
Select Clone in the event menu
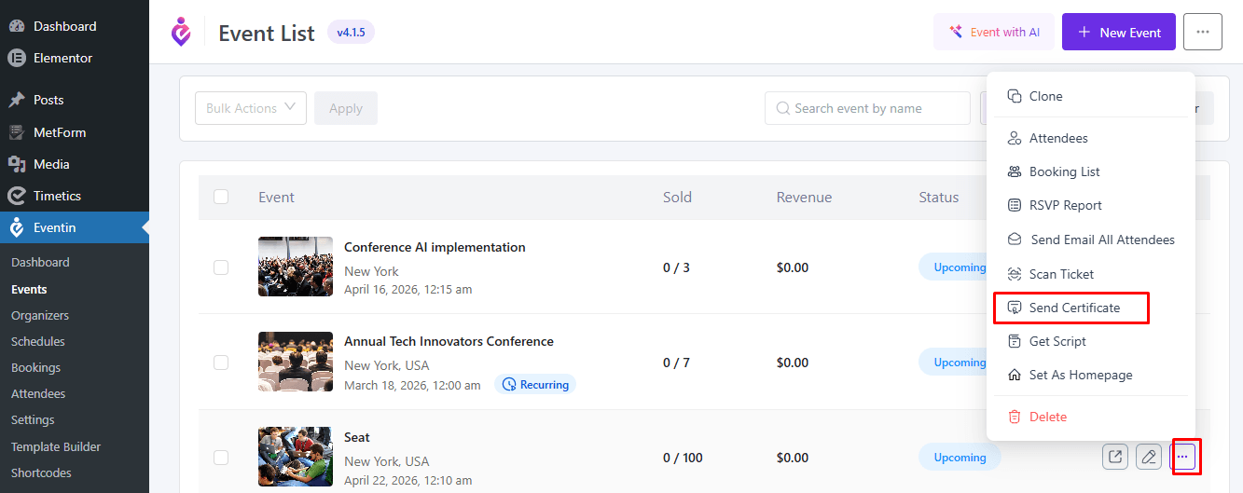pos(1045,96)
